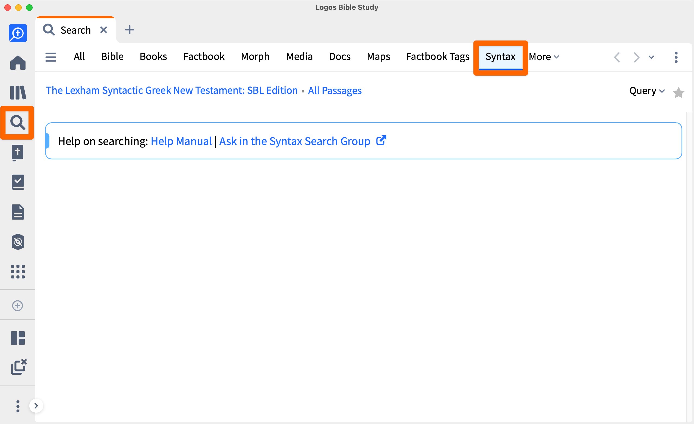Image resolution: width=694 pixels, height=424 pixels.
Task: Open the Layouts panel icon
Action: pos(18,338)
